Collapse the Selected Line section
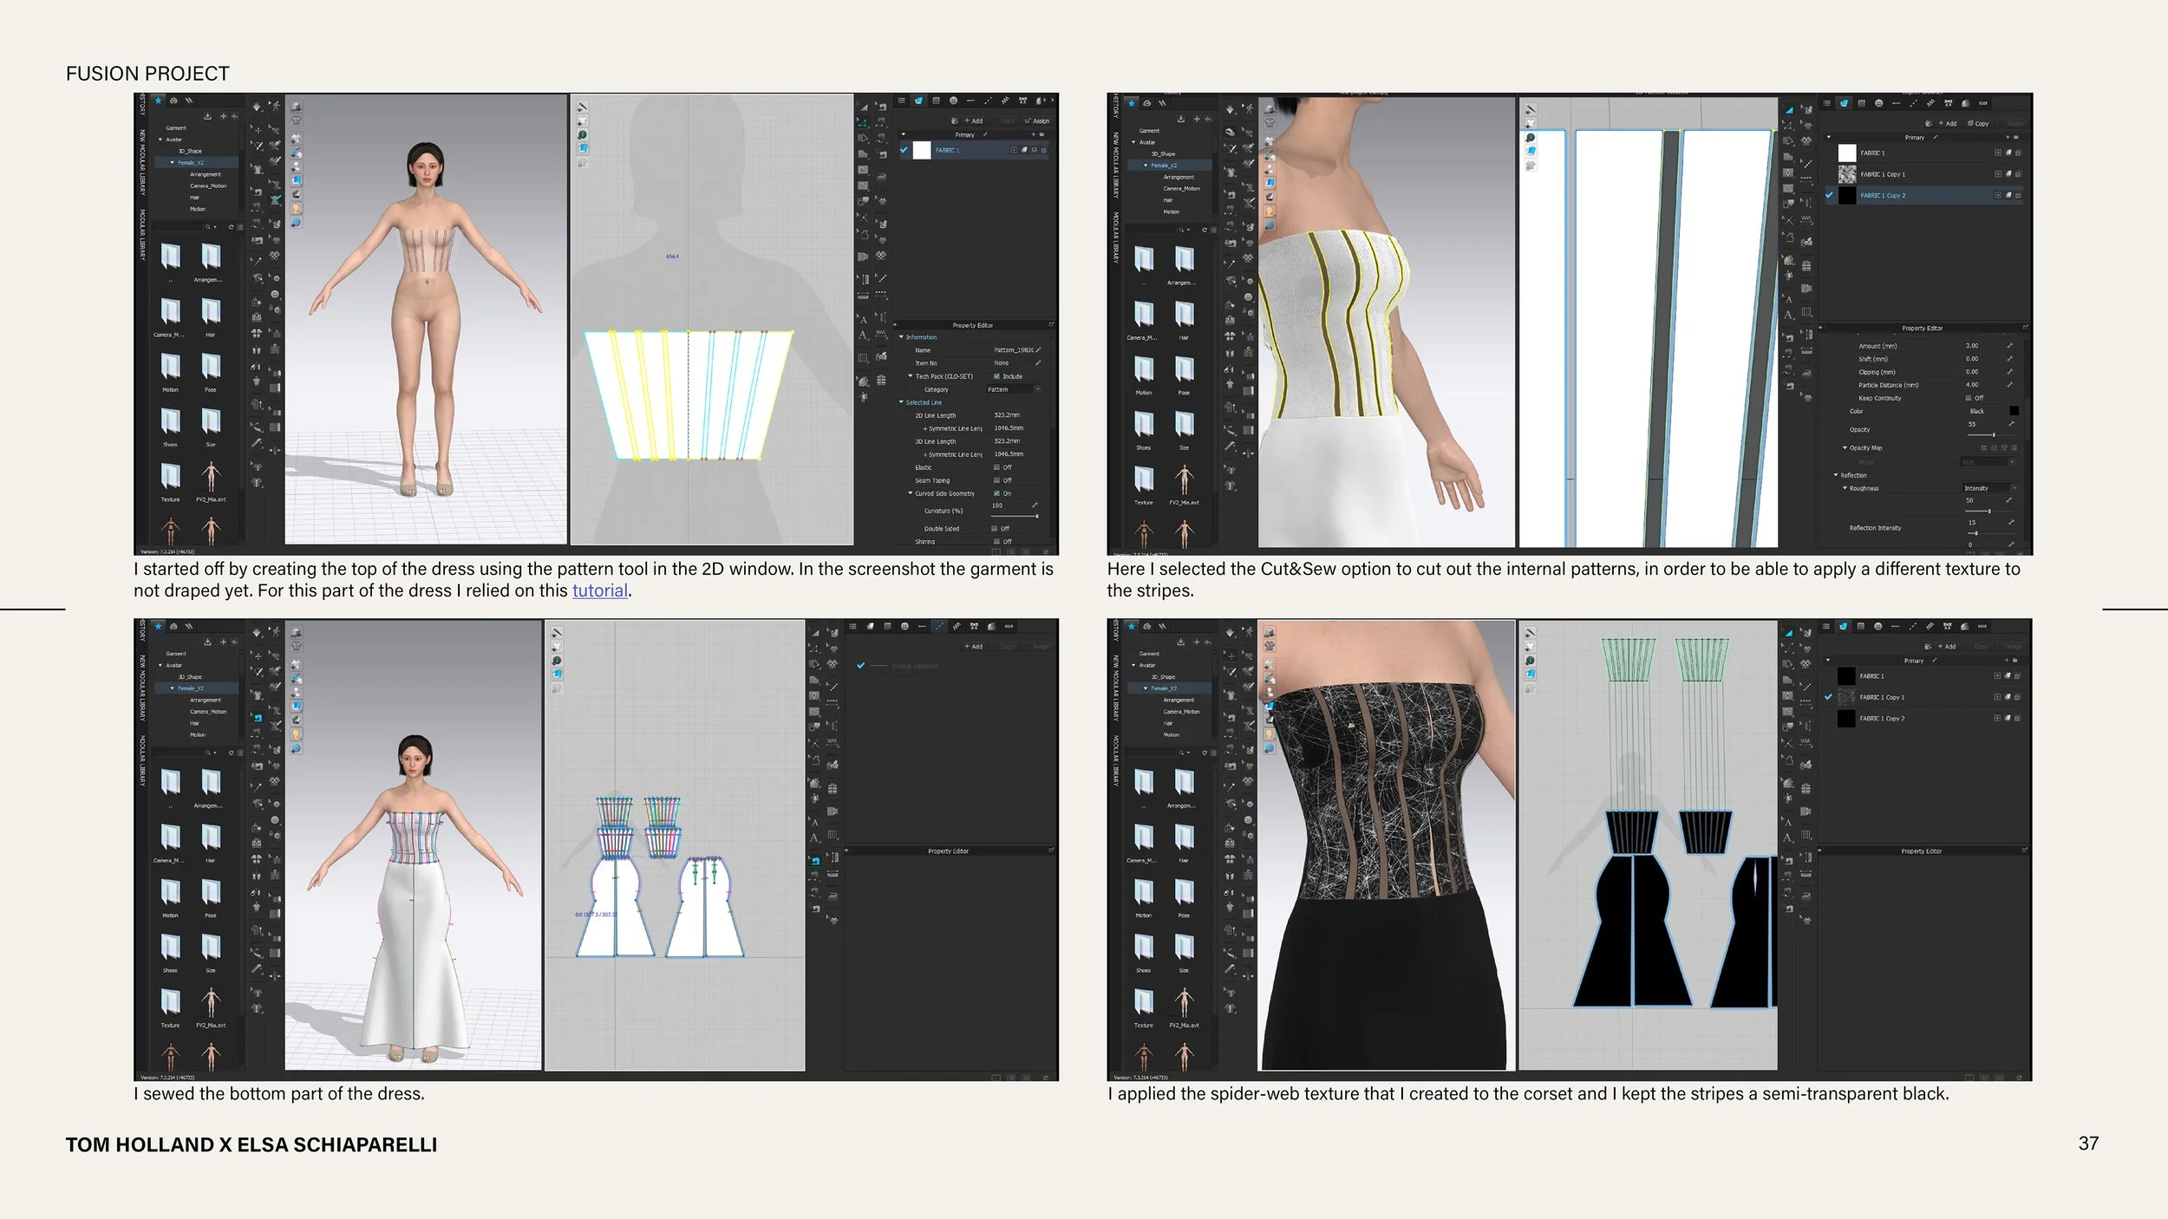This screenshot has height=1219, width=2168. (x=902, y=402)
